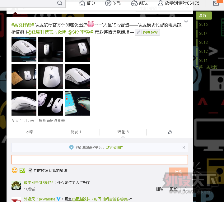Jump to year 2014 in timeline
Screen dimensions: 224x202
tap(203, 33)
